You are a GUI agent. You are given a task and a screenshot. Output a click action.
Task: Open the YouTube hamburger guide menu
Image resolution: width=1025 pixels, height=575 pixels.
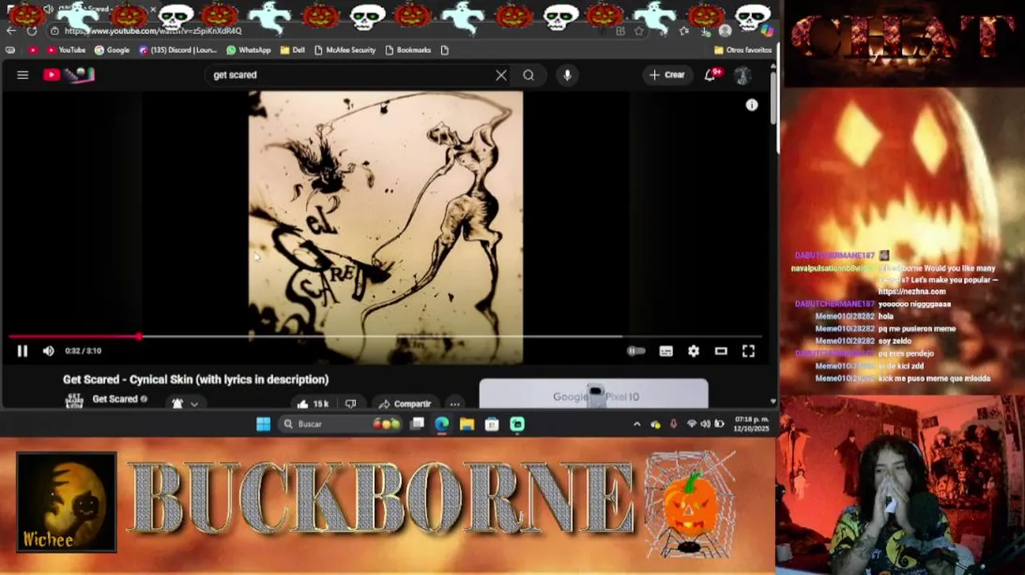[x=22, y=75]
